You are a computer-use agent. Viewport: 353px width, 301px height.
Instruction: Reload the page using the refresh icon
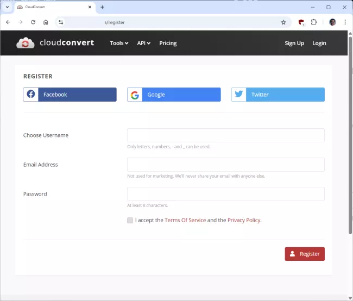(33, 22)
